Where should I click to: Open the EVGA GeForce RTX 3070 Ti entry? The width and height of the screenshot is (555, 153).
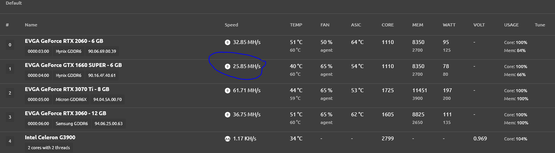[x=67, y=89]
